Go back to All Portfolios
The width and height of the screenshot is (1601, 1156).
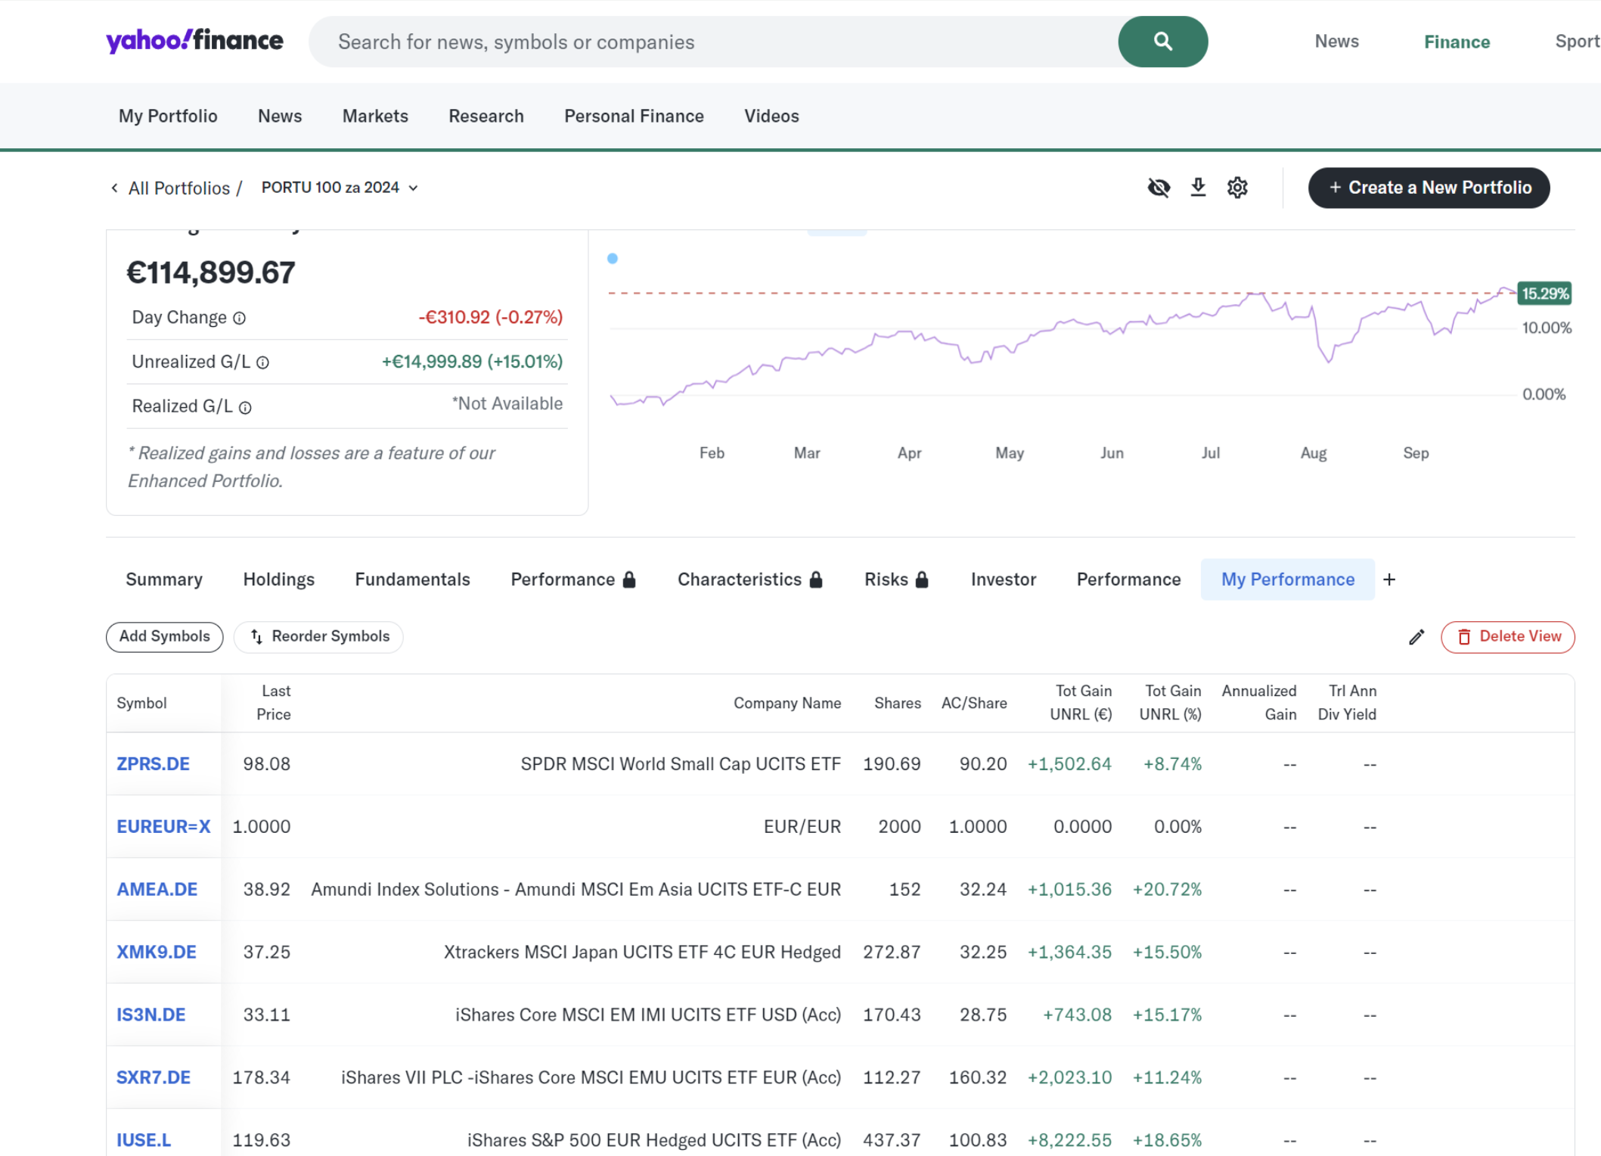point(178,188)
